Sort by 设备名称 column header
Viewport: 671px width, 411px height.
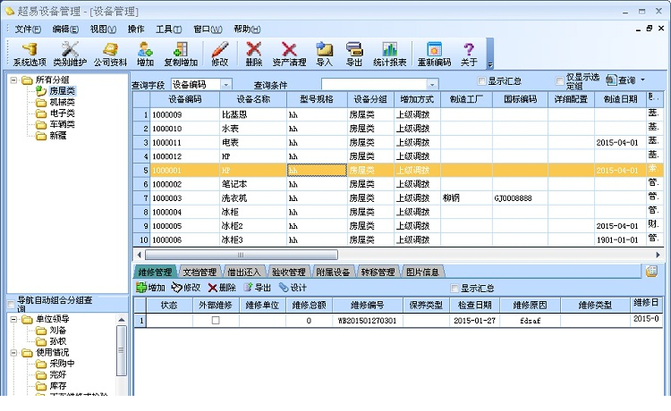[x=253, y=99]
